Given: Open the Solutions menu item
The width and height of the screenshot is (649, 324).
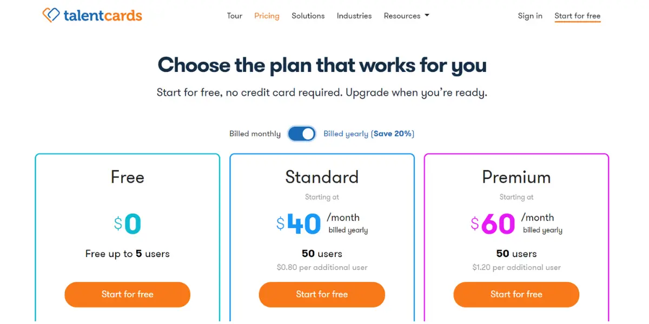Looking at the screenshot, I should click(x=308, y=16).
